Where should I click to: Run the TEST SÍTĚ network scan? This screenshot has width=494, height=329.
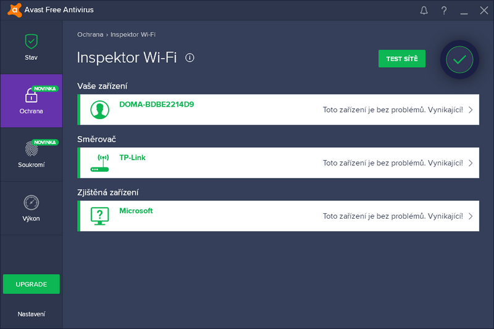402,59
